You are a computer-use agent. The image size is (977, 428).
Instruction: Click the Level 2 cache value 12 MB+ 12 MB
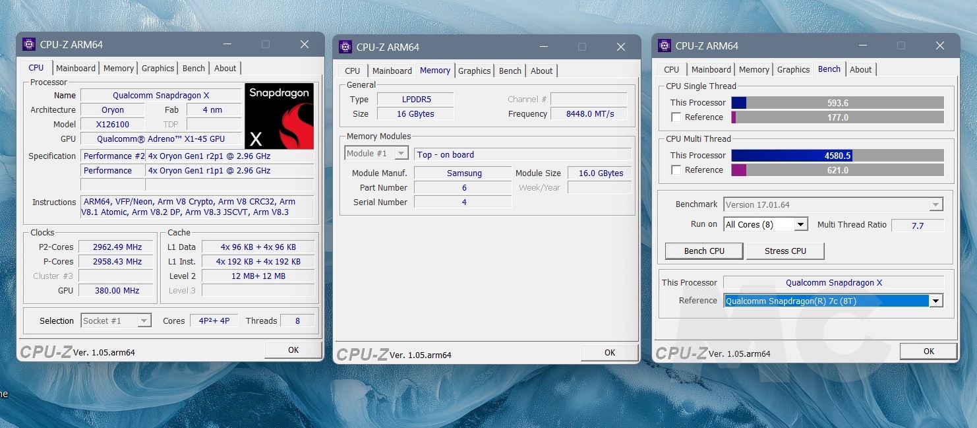tap(258, 276)
